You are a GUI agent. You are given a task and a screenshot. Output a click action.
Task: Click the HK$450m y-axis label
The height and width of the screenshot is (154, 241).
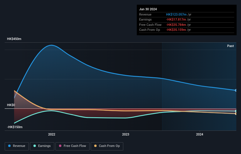(x=14, y=39)
